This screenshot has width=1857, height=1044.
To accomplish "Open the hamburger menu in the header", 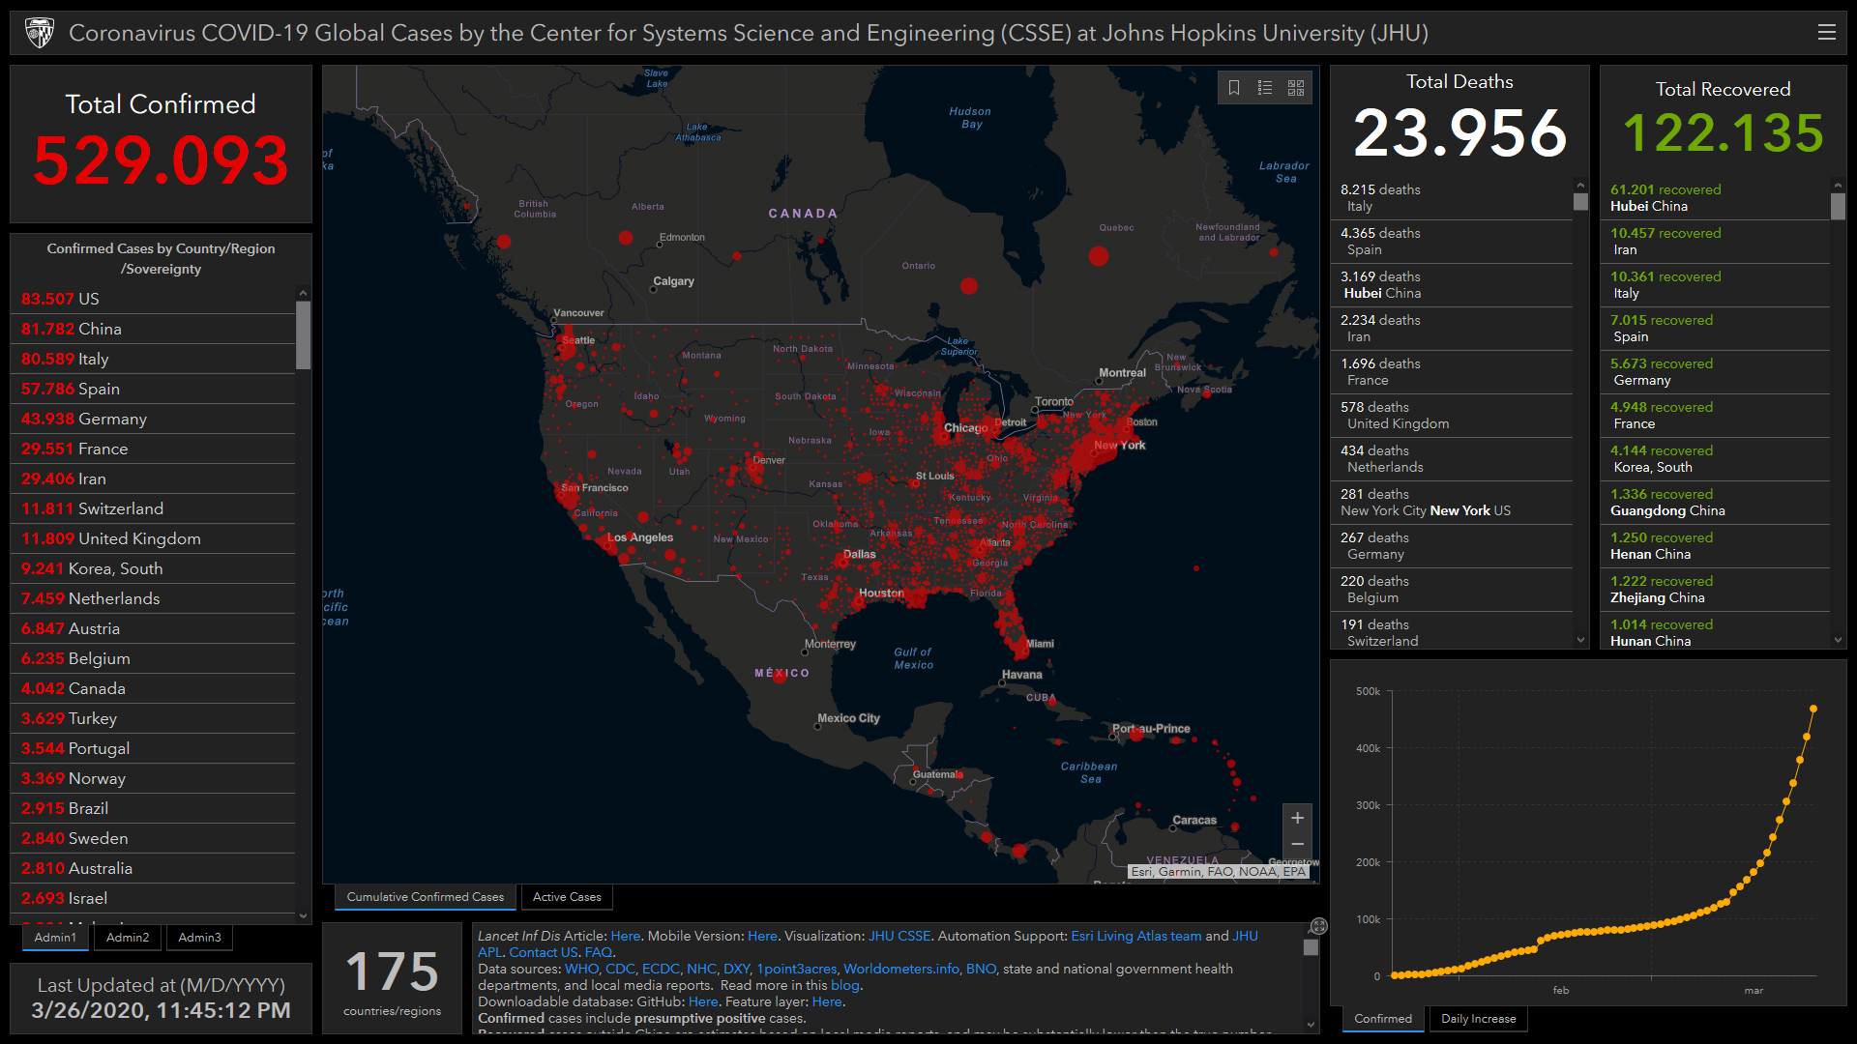I will [x=1826, y=32].
